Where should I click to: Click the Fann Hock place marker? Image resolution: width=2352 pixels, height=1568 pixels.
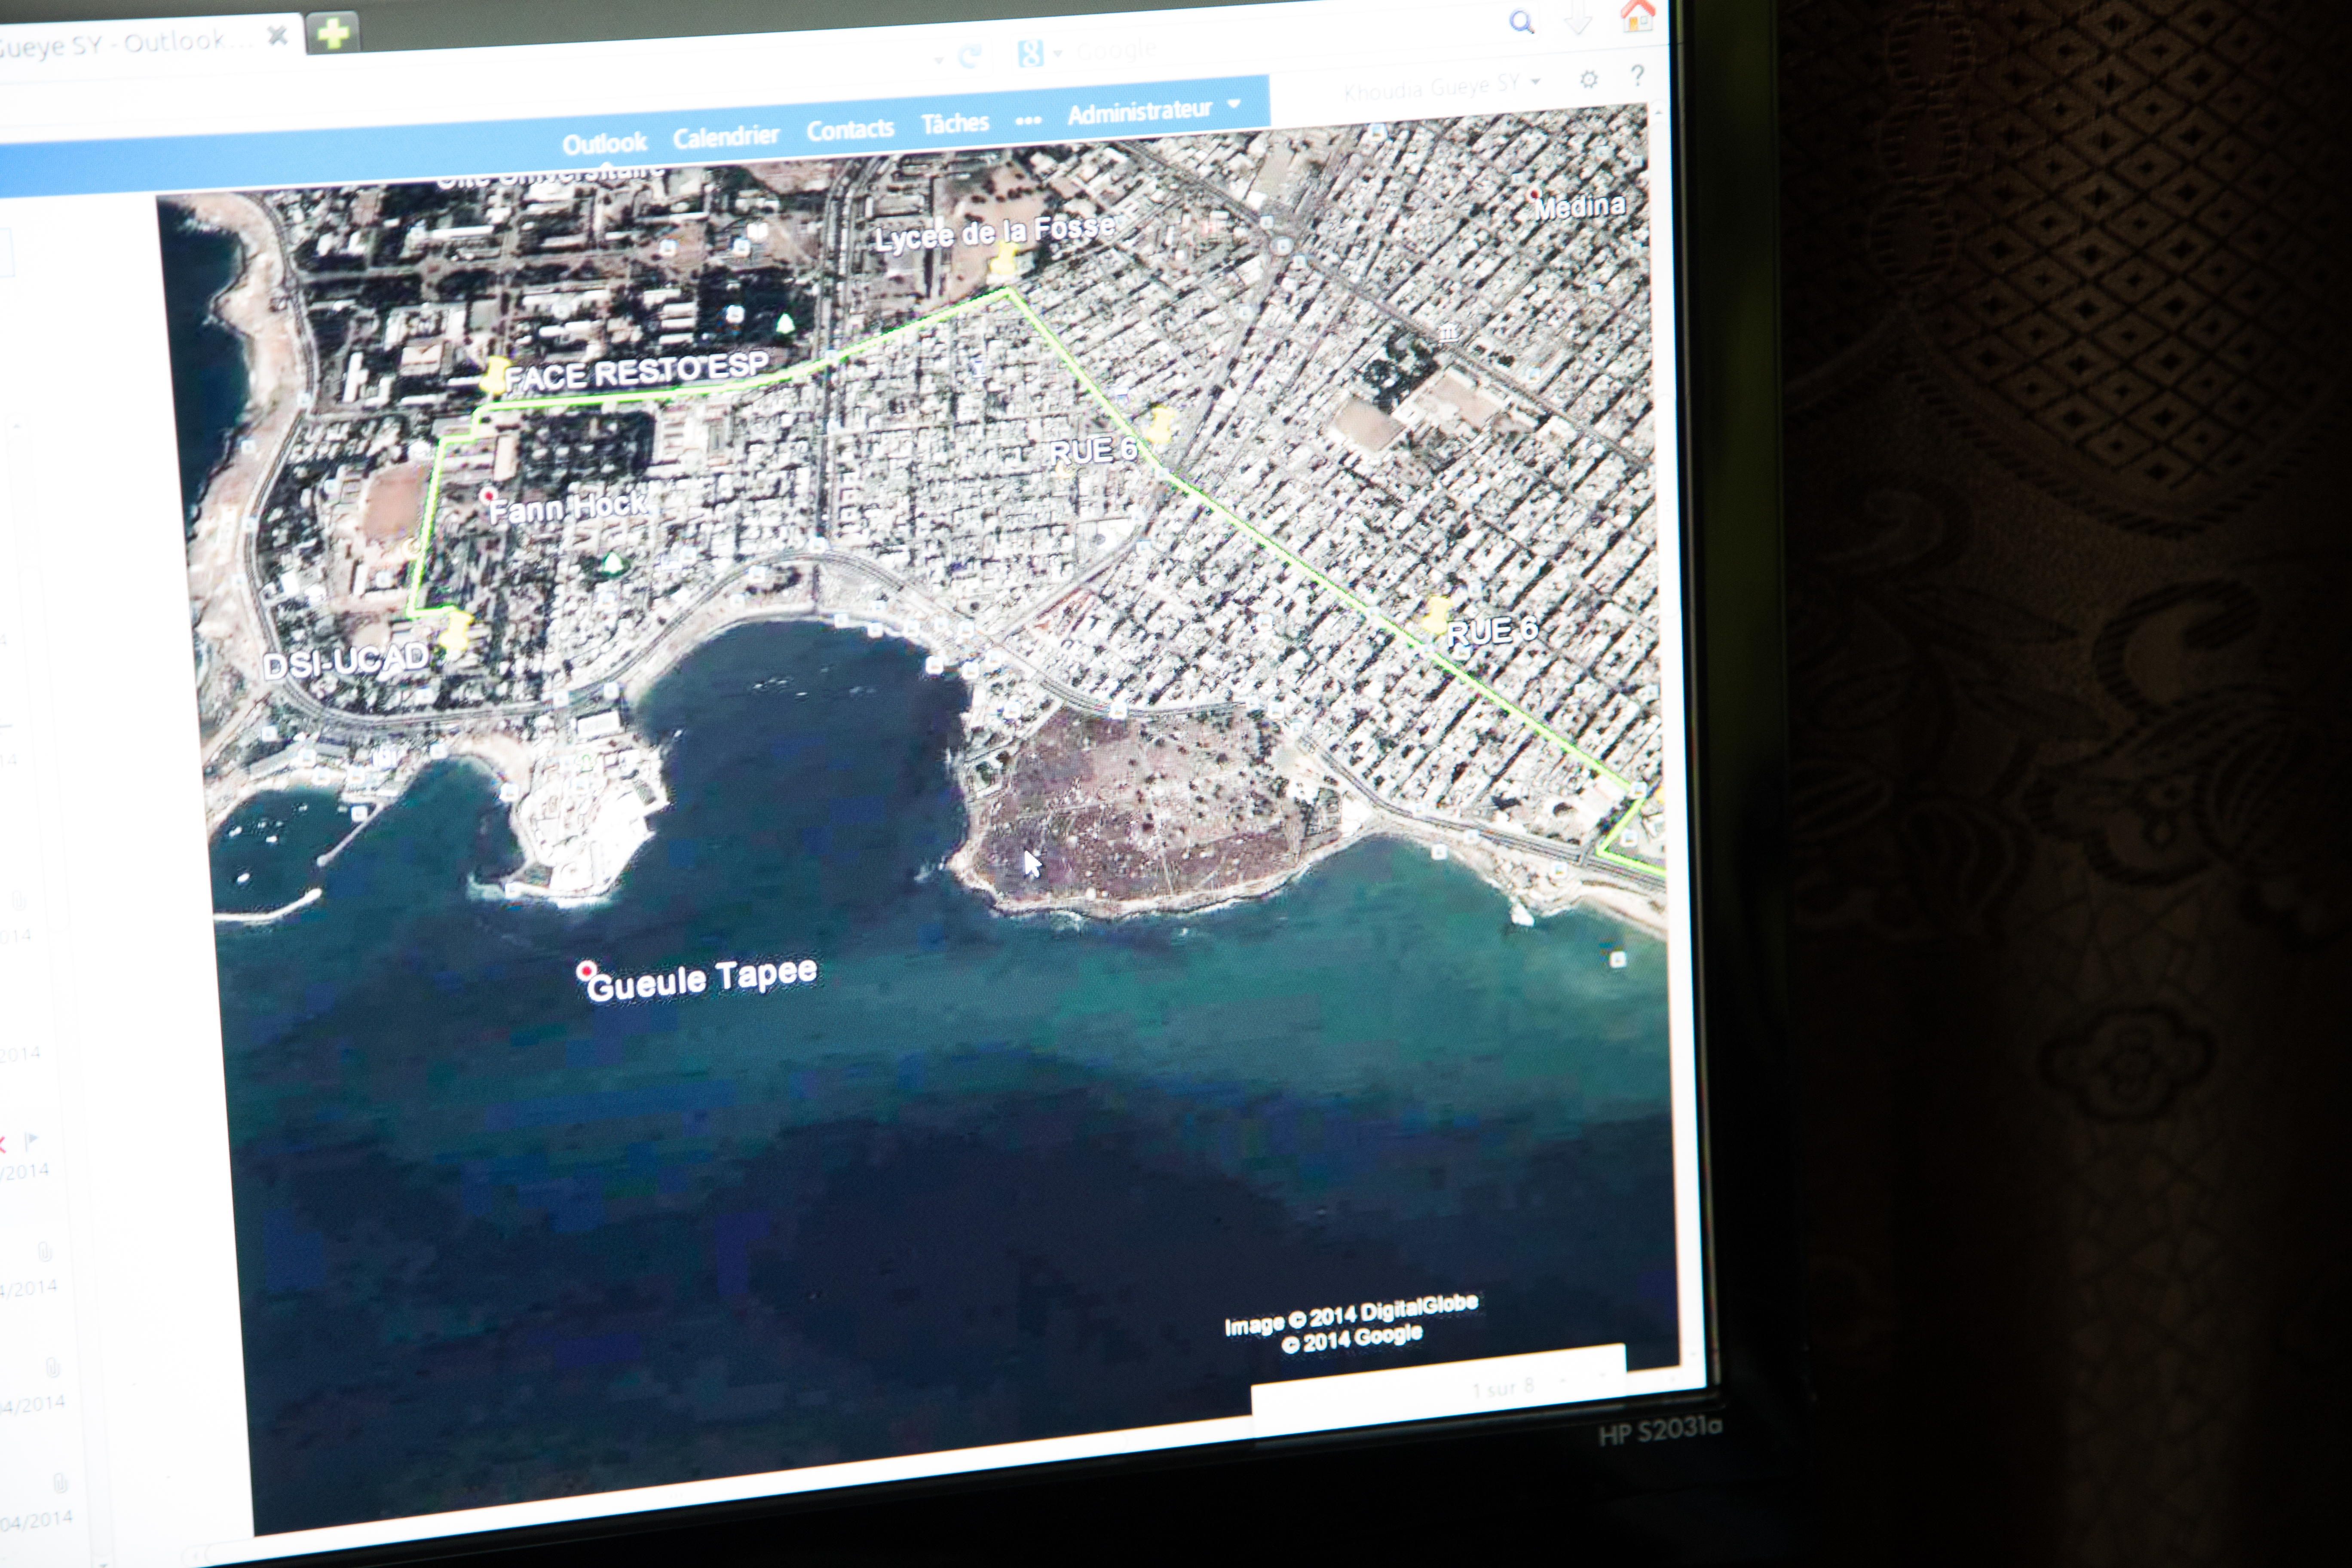[488, 495]
